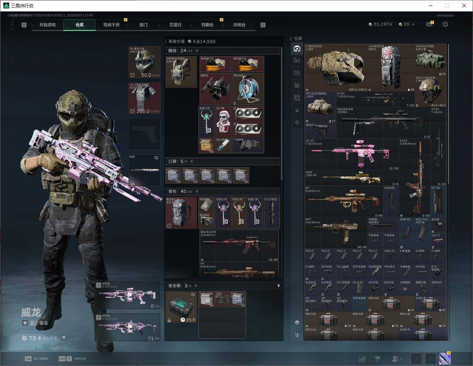This screenshot has height=366, width=473.
Task: Open the 交易行 tab
Action: point(175,25)
